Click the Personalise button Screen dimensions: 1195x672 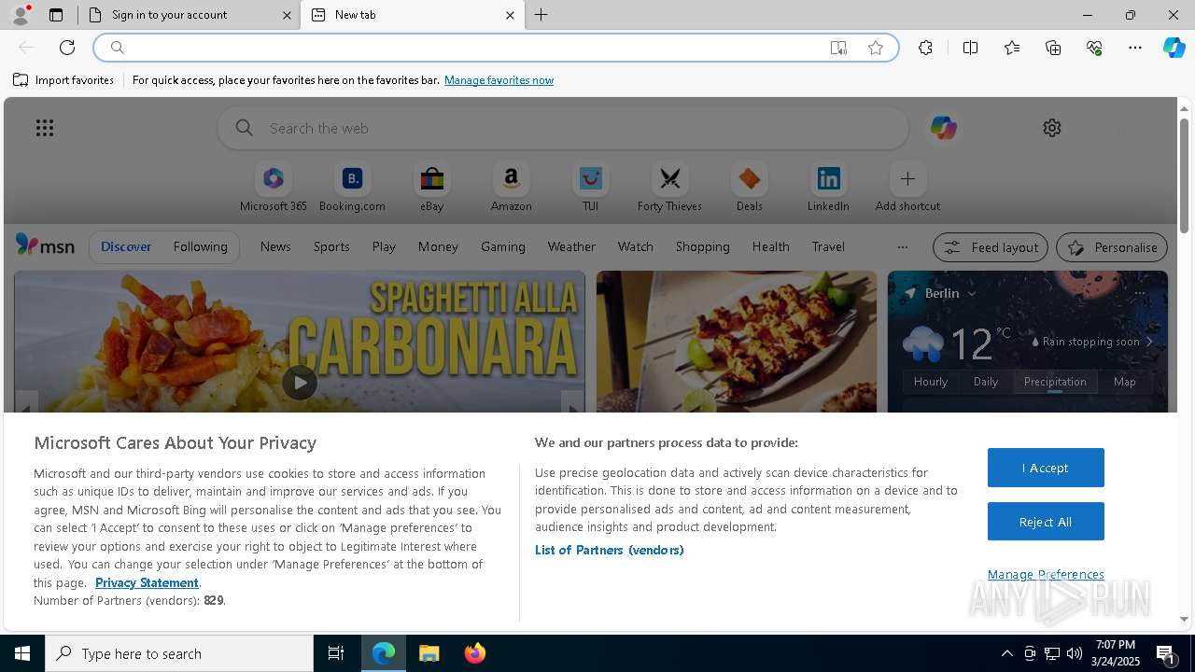point(1112,247)
